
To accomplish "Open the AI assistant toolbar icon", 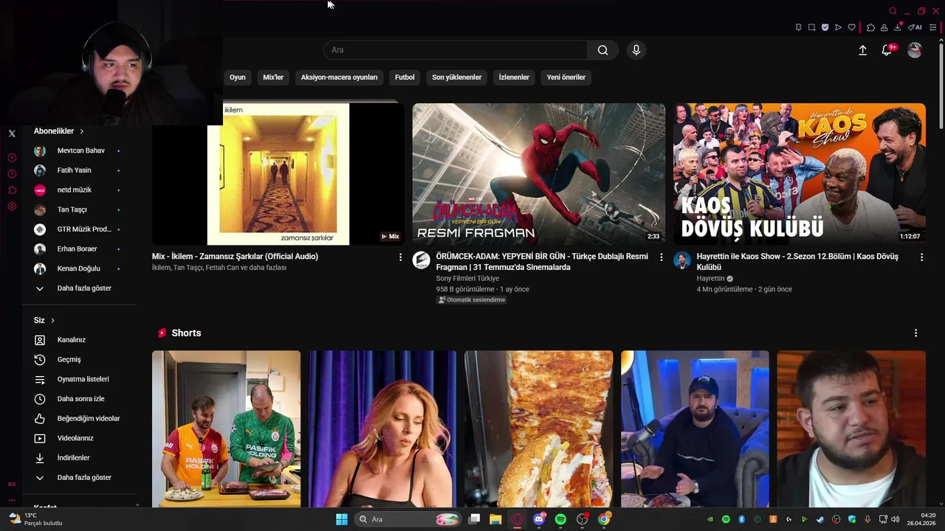I will click(x=915, y=27).
